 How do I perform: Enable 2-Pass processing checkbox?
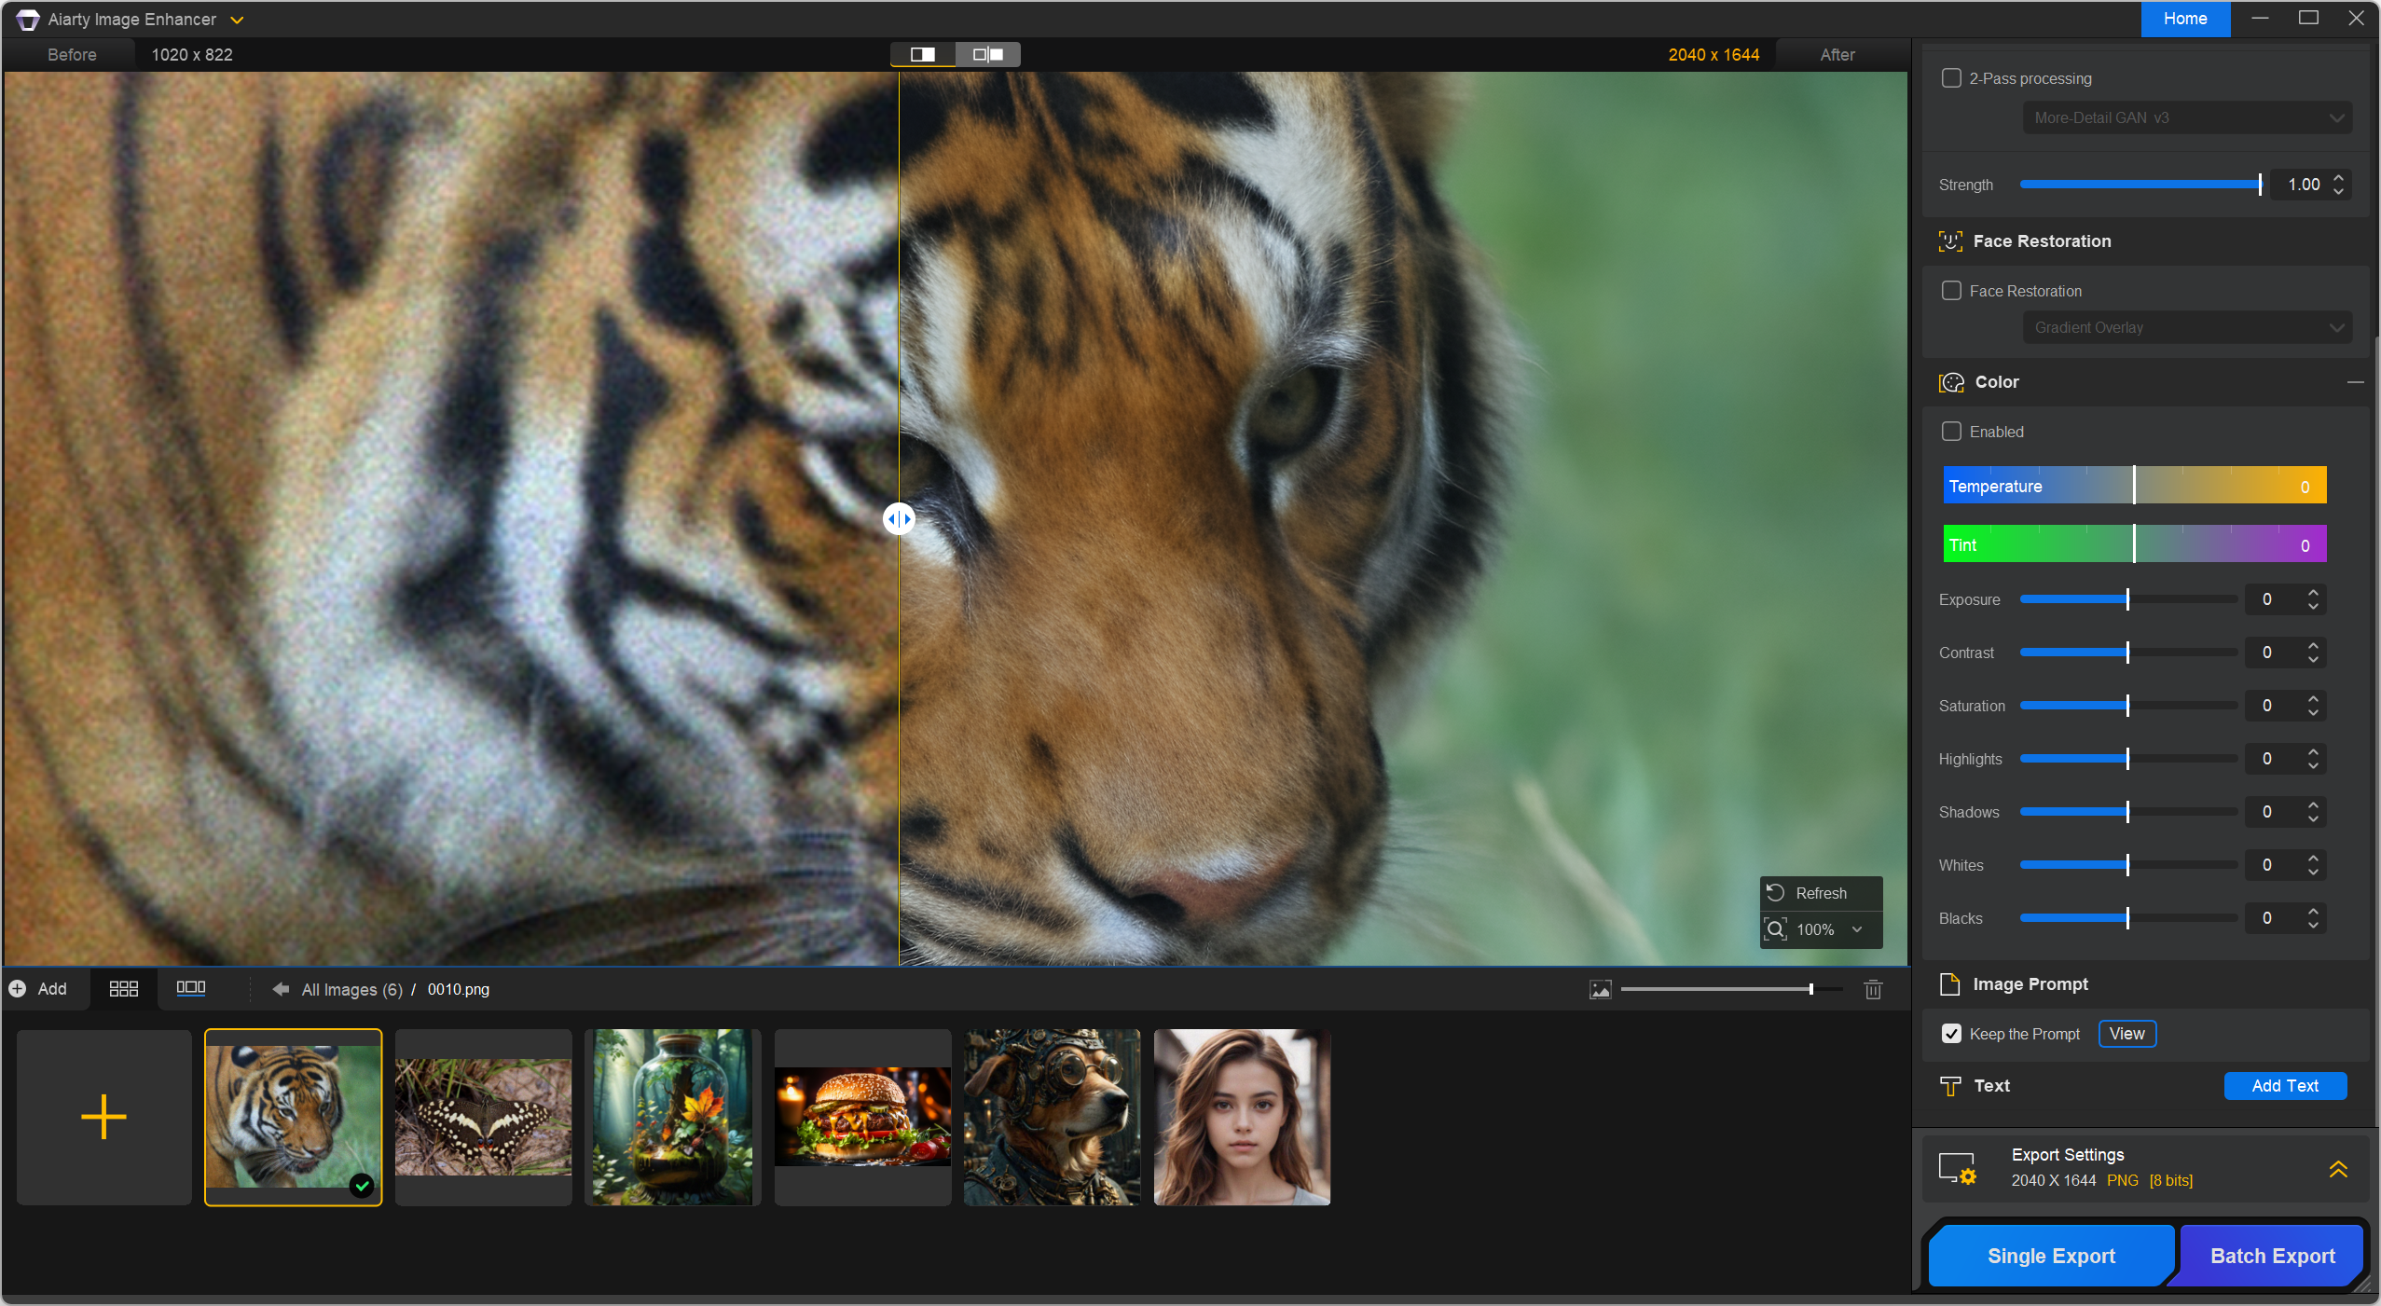1951,78
